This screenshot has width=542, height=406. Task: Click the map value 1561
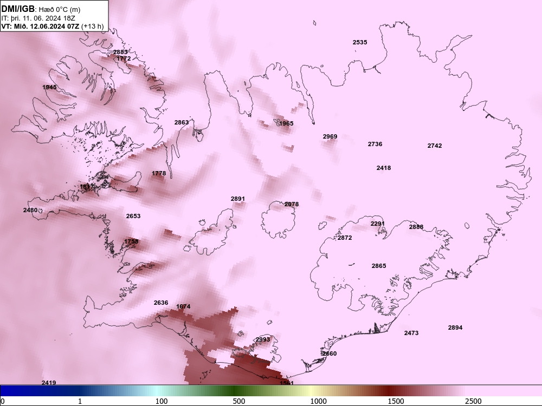(x=287, y=383)
